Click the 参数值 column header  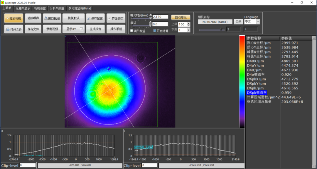click(296, 38)
